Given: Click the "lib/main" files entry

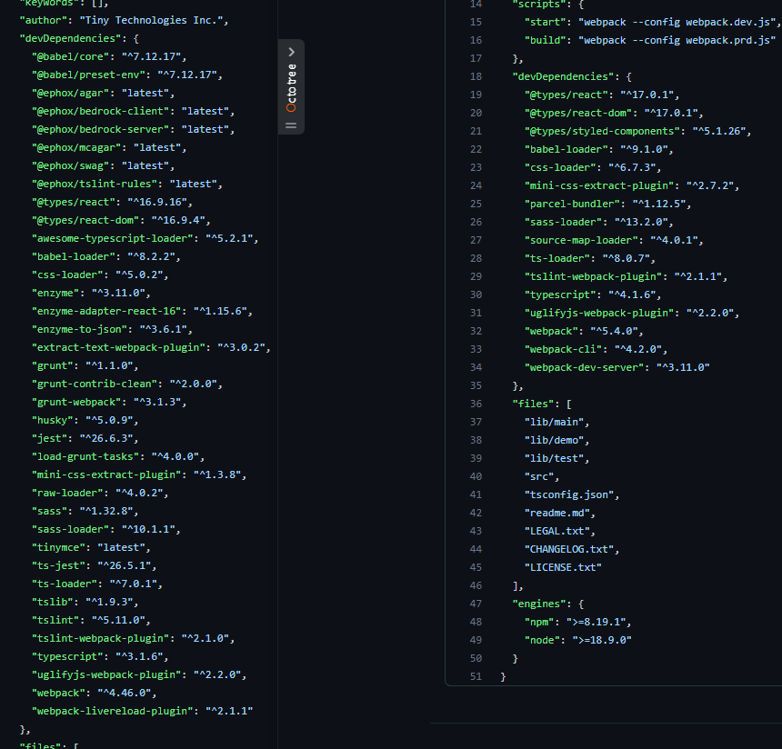Looking at the screenshot, I should (x=554, y=422).
